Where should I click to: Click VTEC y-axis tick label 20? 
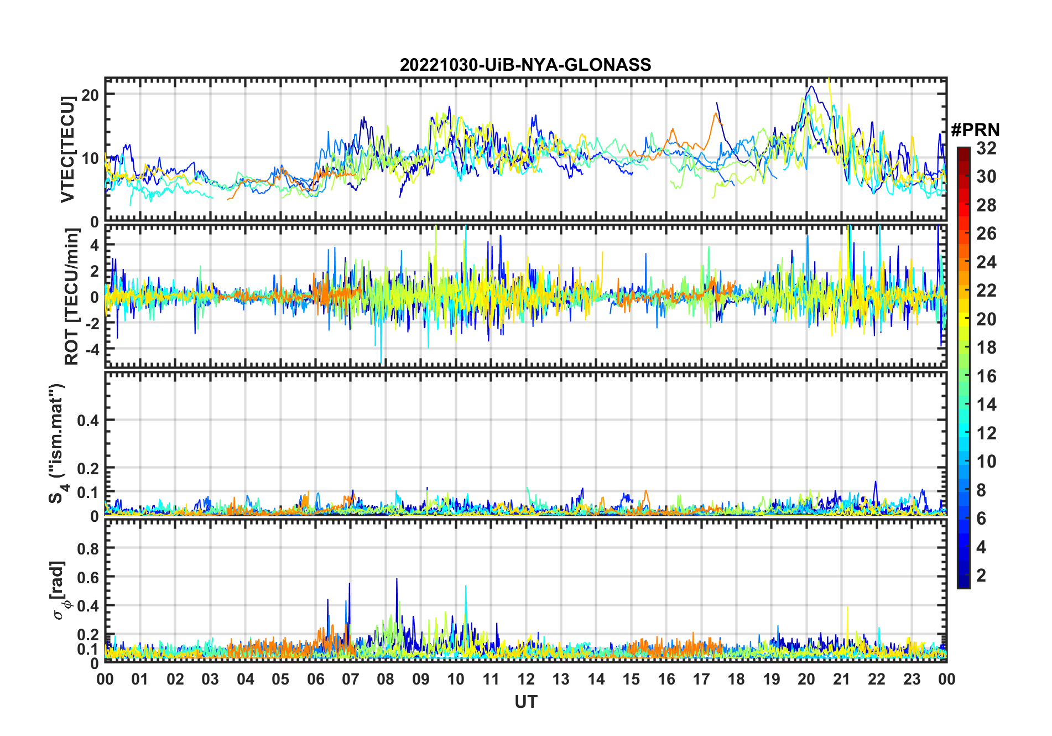click(x=90, y=95)
